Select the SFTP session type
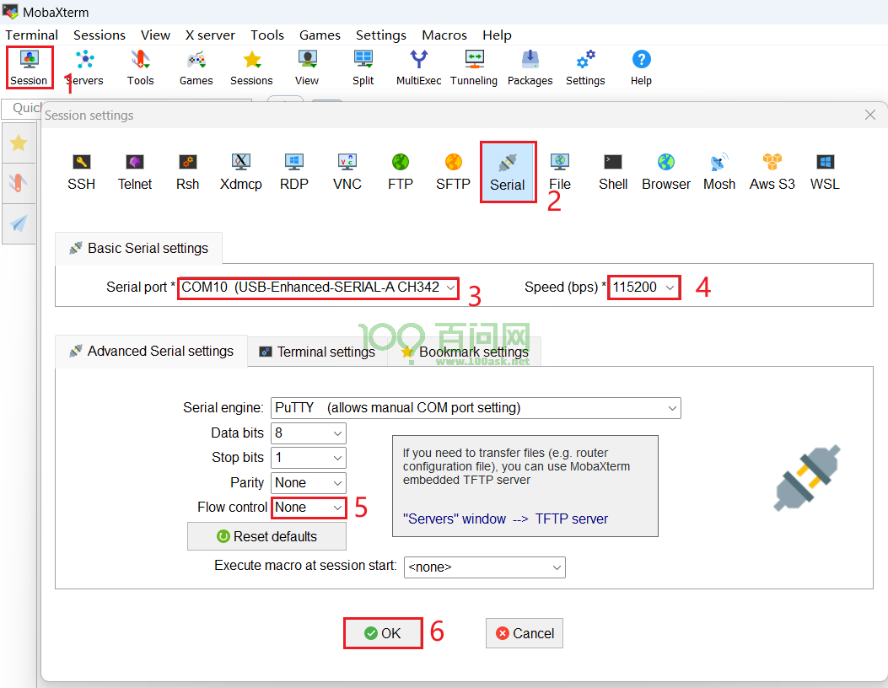This screenshot has width=888, height=688. 453,172
